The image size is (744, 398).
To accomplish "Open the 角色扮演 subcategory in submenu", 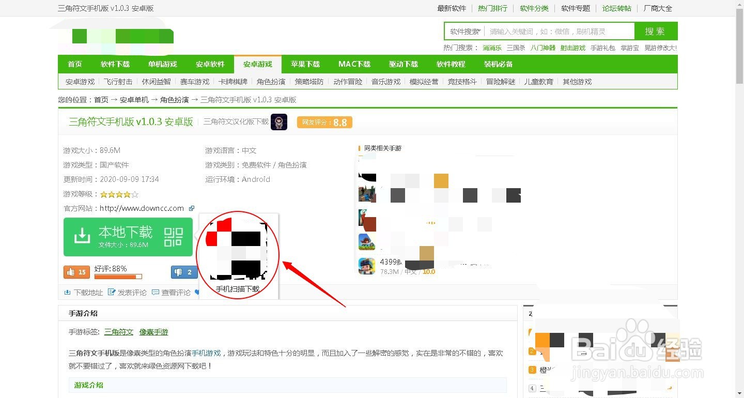I will pos(271,82).
